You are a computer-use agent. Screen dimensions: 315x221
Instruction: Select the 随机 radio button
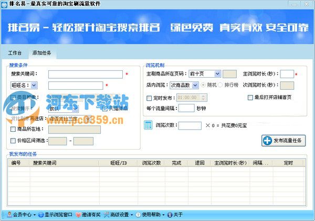203,85
